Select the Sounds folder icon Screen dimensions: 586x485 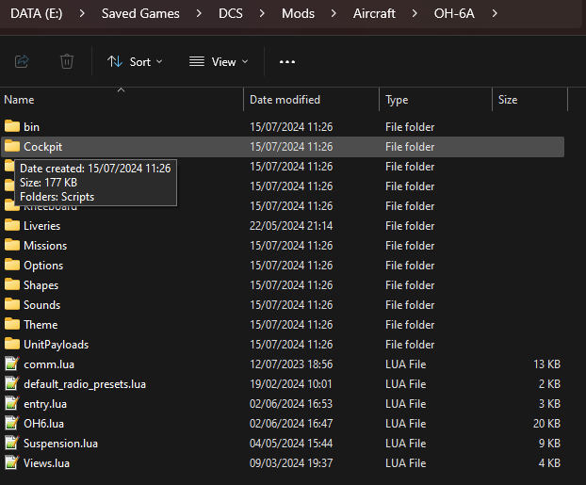[12, 304]
